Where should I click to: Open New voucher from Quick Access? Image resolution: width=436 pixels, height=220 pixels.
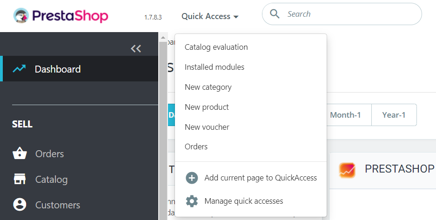207,127
